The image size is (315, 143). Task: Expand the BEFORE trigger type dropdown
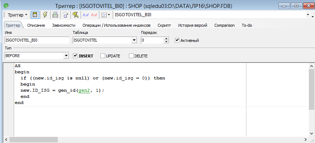click(x=66, y=56)
